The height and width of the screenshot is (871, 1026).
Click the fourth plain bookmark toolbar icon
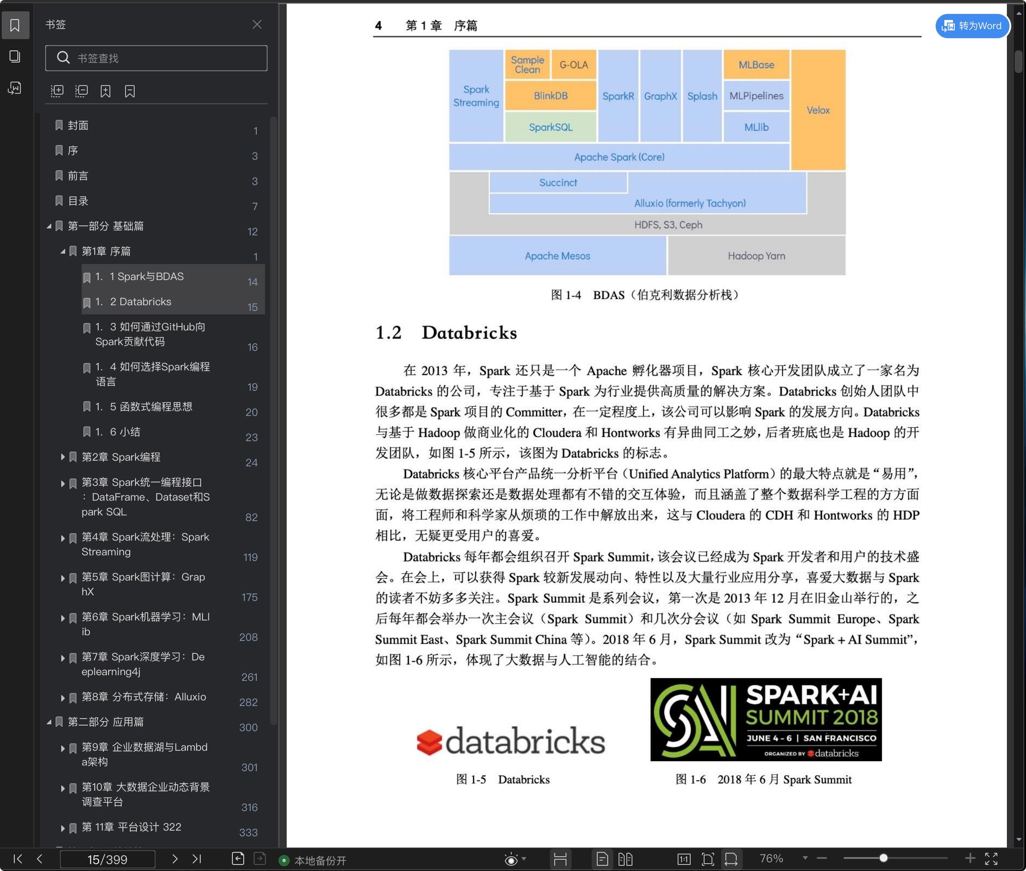[x=129, y=91]
